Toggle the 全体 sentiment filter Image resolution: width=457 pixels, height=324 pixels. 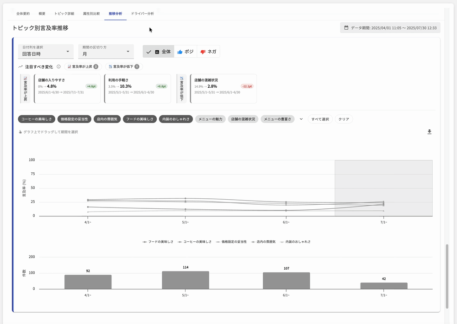[159, 52]
